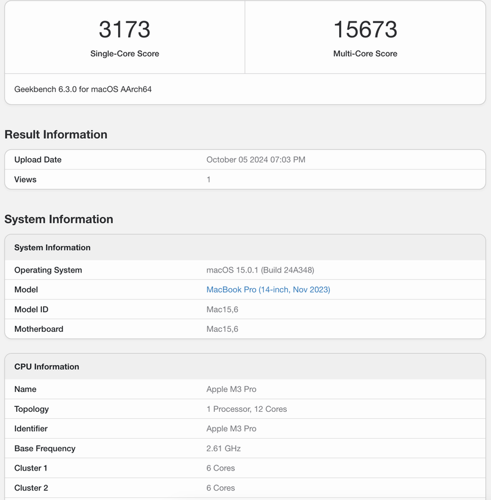Screen dimensions: 491x500
Task: Select the Multi-Core Score label
Action: (365, 54)
